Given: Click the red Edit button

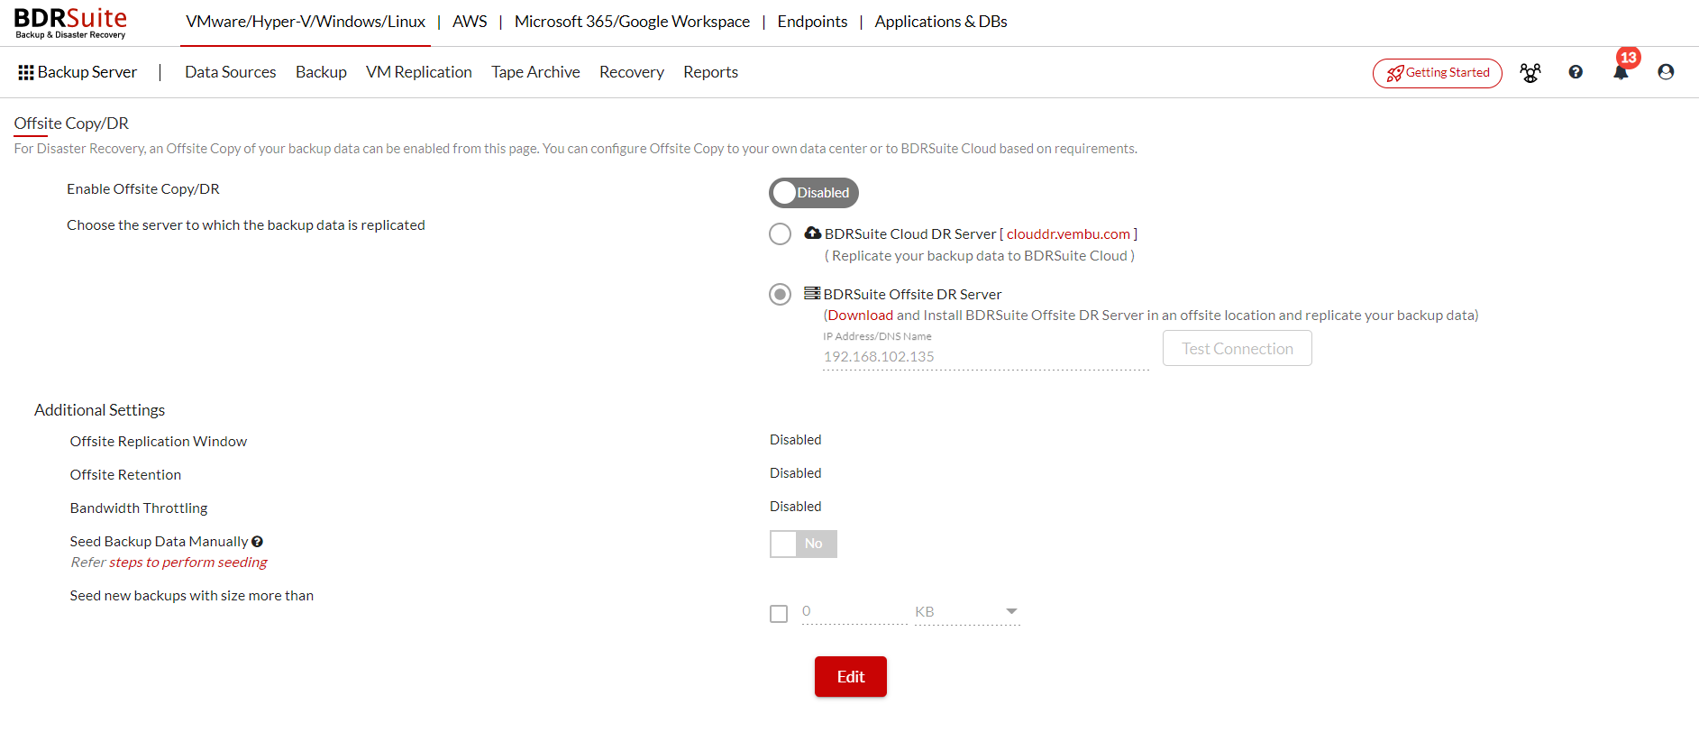Looking at the screenshot, I should click(851, 677).
